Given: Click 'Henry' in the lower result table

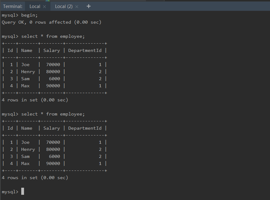Looking at the screenshot, I should tap(28, 149).
